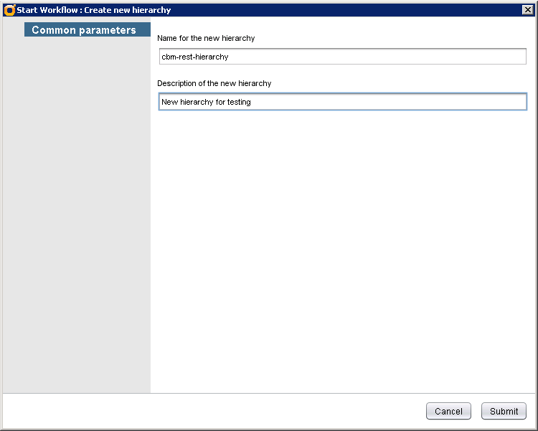Click the word 'testing' in description field
The width and height of the screenshot is (538, 431).
(x=238, y=102)
